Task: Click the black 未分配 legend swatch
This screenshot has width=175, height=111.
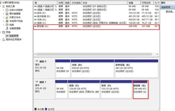Action: coord(35,109)
